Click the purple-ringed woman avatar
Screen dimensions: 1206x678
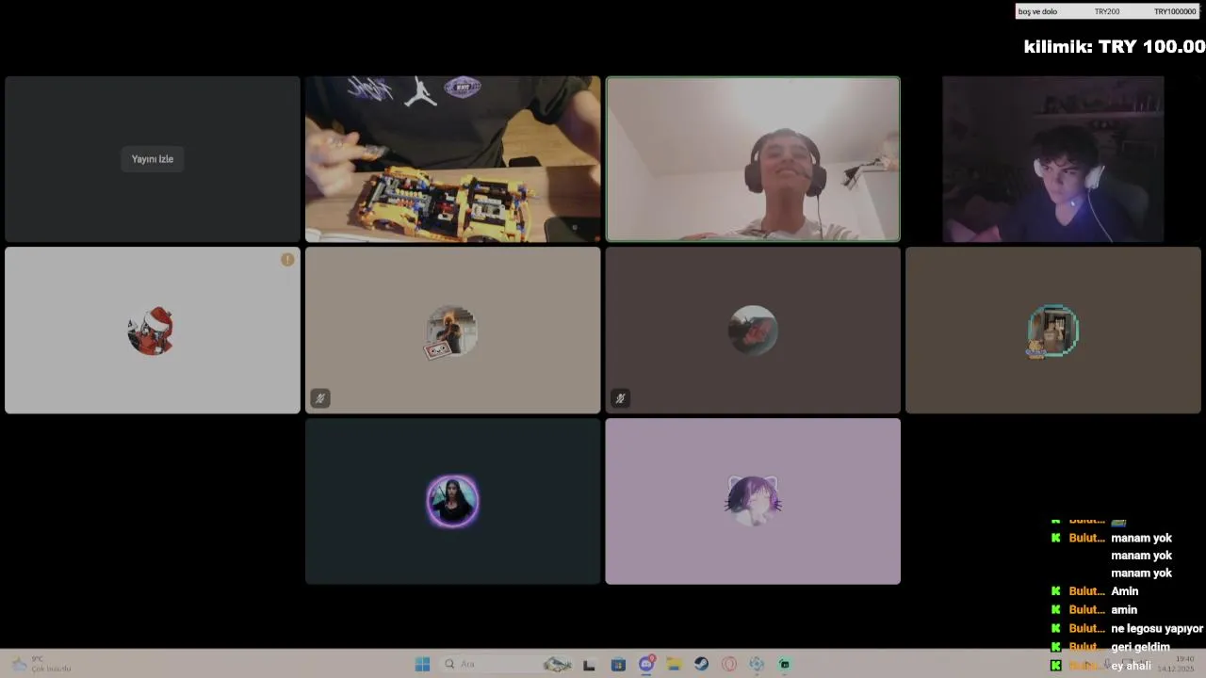coord(452,501)
